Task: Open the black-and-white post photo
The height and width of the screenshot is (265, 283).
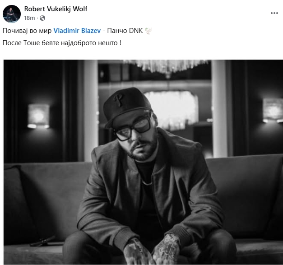Action: point(143,162)
